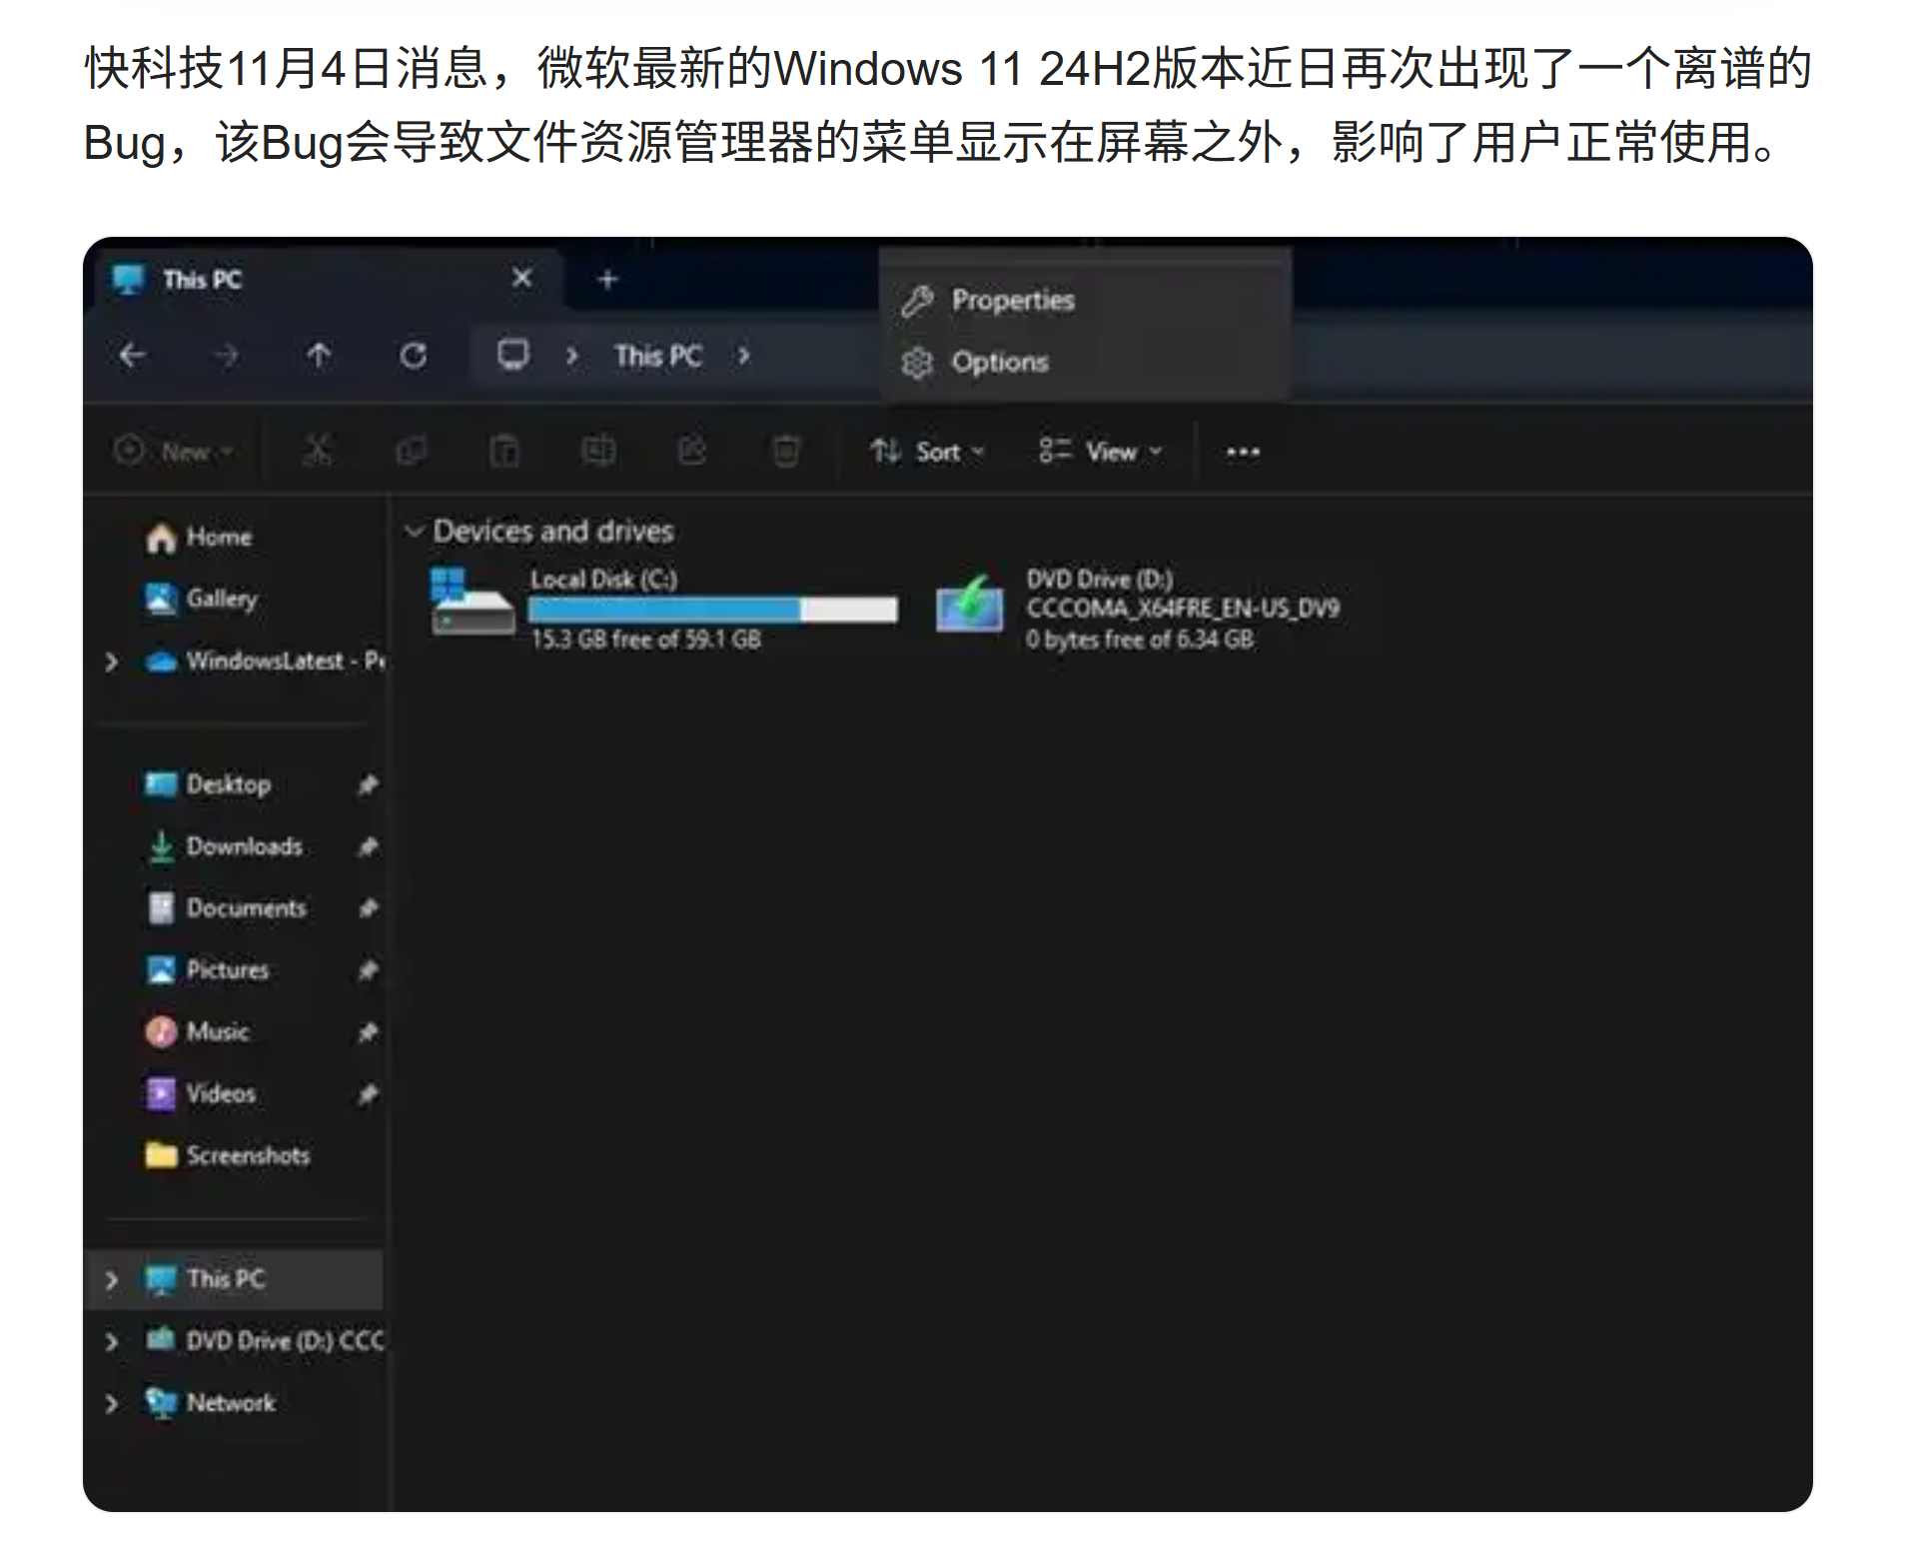The width and height of the screenshot is (1909, 1551).
Task: Toggle the pin next to Desktop
Action: coord(368,784)
